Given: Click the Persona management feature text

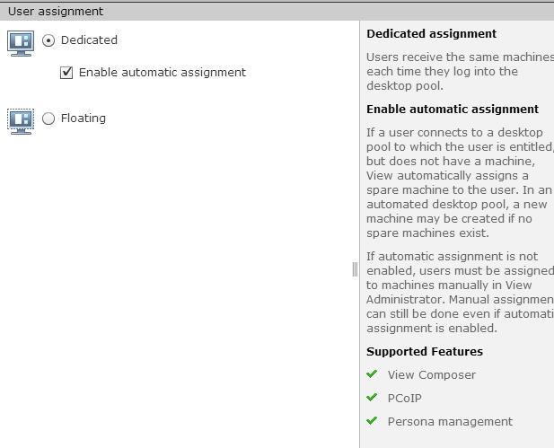Looking at the screenshot, I should (x=450, y=422).
